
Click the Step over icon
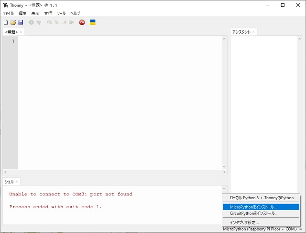(x=49, y=22)
